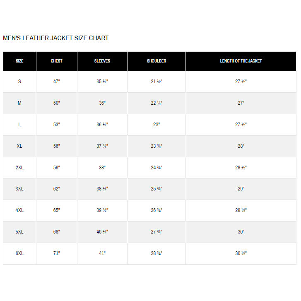Select the XL size cell
Image resolution: width=301 pixels, height=301 pixels.
coord(19,146)
